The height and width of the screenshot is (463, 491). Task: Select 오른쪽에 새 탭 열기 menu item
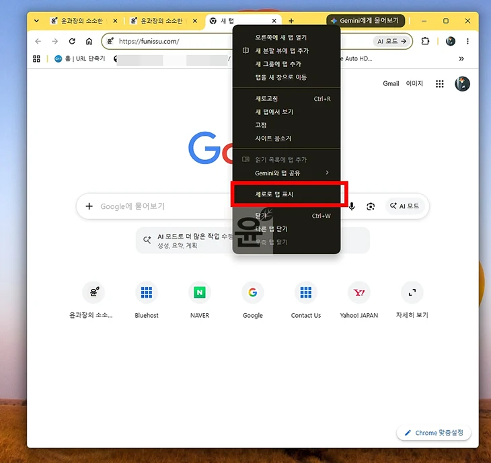(x=287, y=38)
